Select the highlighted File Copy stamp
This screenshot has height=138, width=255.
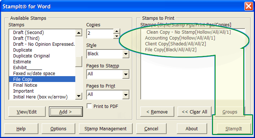pos(42,79)
